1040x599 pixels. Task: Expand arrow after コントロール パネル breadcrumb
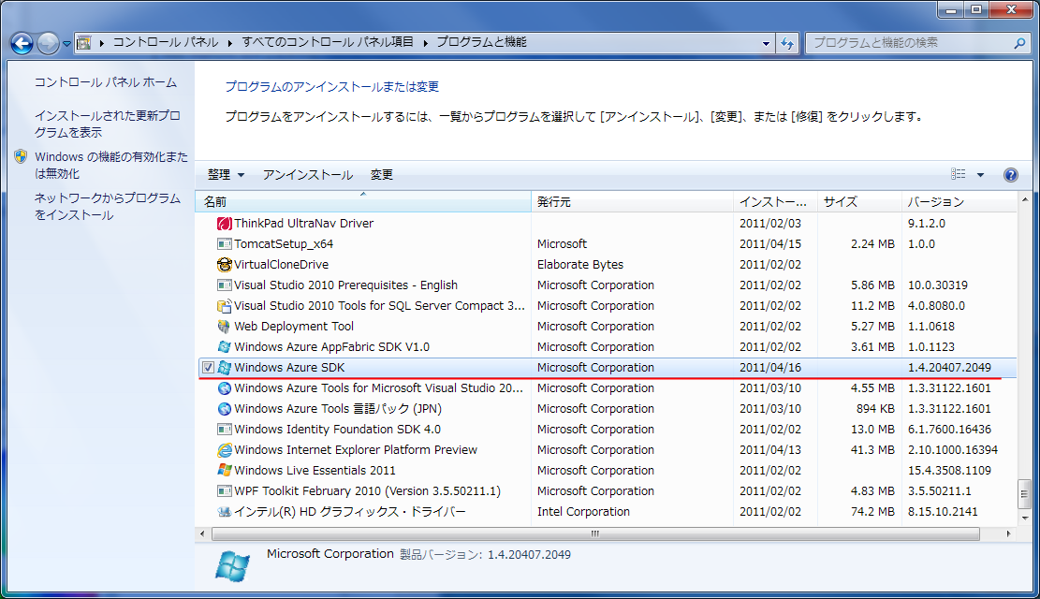click(x=229, y=43)
